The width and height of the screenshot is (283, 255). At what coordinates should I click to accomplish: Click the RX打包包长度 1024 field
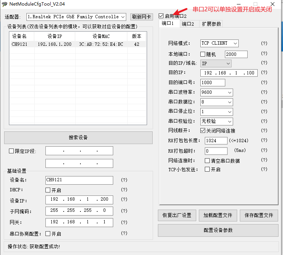pos(216,141)
